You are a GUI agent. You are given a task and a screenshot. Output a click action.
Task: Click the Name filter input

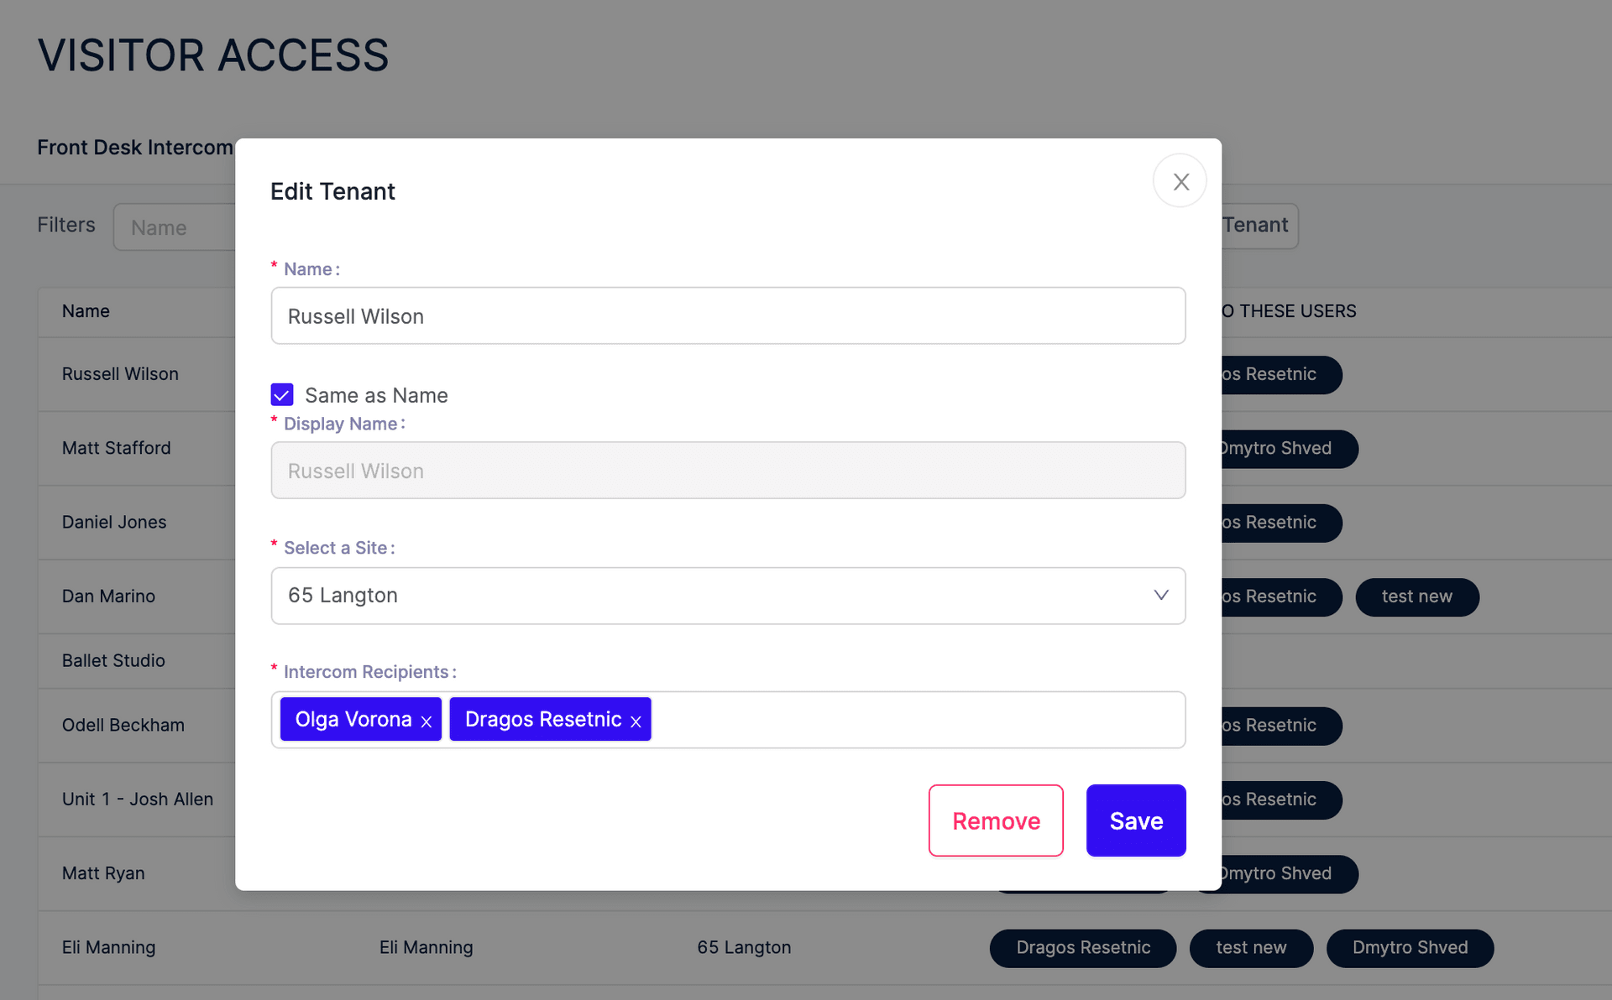176,227
